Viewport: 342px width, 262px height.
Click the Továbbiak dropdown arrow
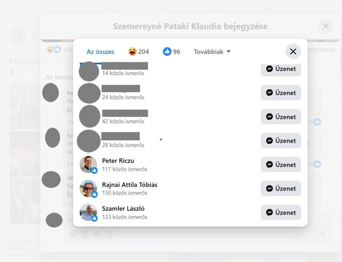(x=228, y=51)
